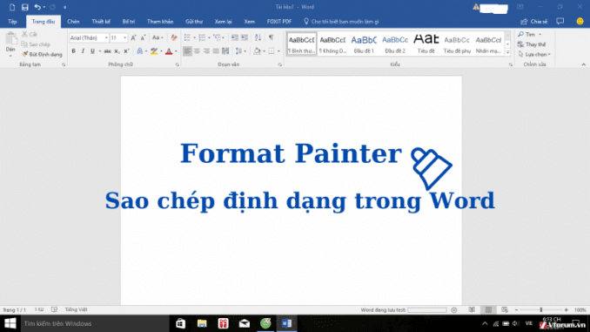Open comments speech bubble icon
590x332 pixels.
coord(560,22)
